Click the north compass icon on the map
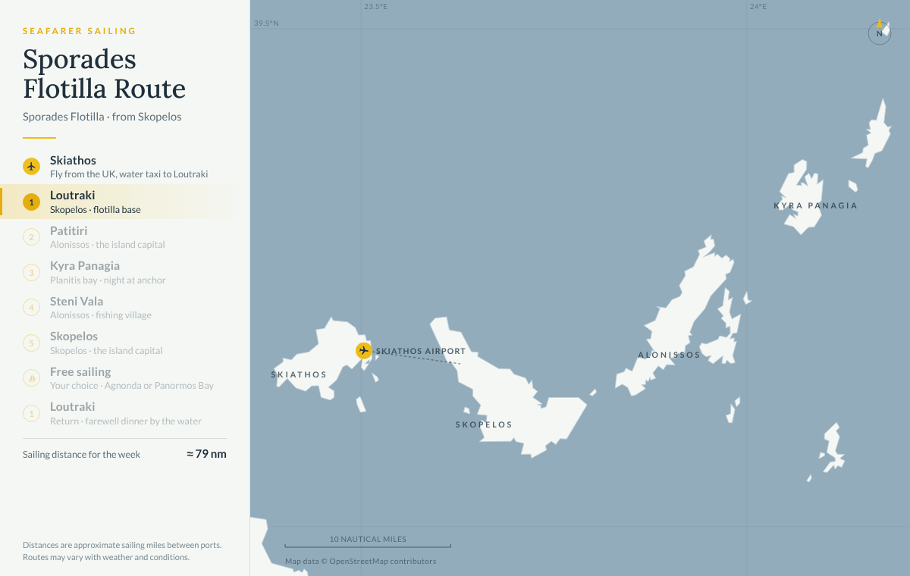 point(880,33)
